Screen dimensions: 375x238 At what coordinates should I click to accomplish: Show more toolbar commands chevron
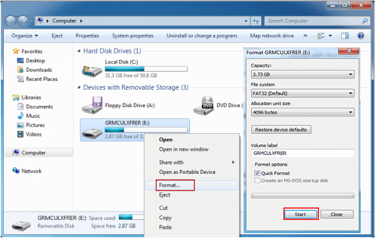[x=305, y=36]
